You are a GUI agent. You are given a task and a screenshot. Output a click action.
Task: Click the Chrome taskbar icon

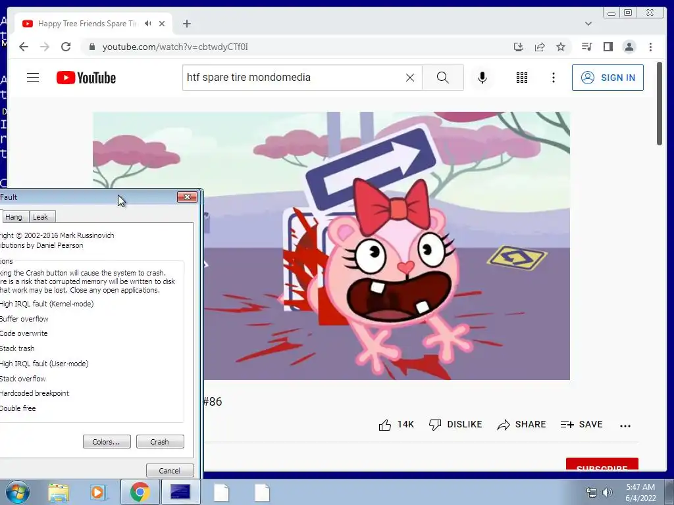(x=140, y=492)
